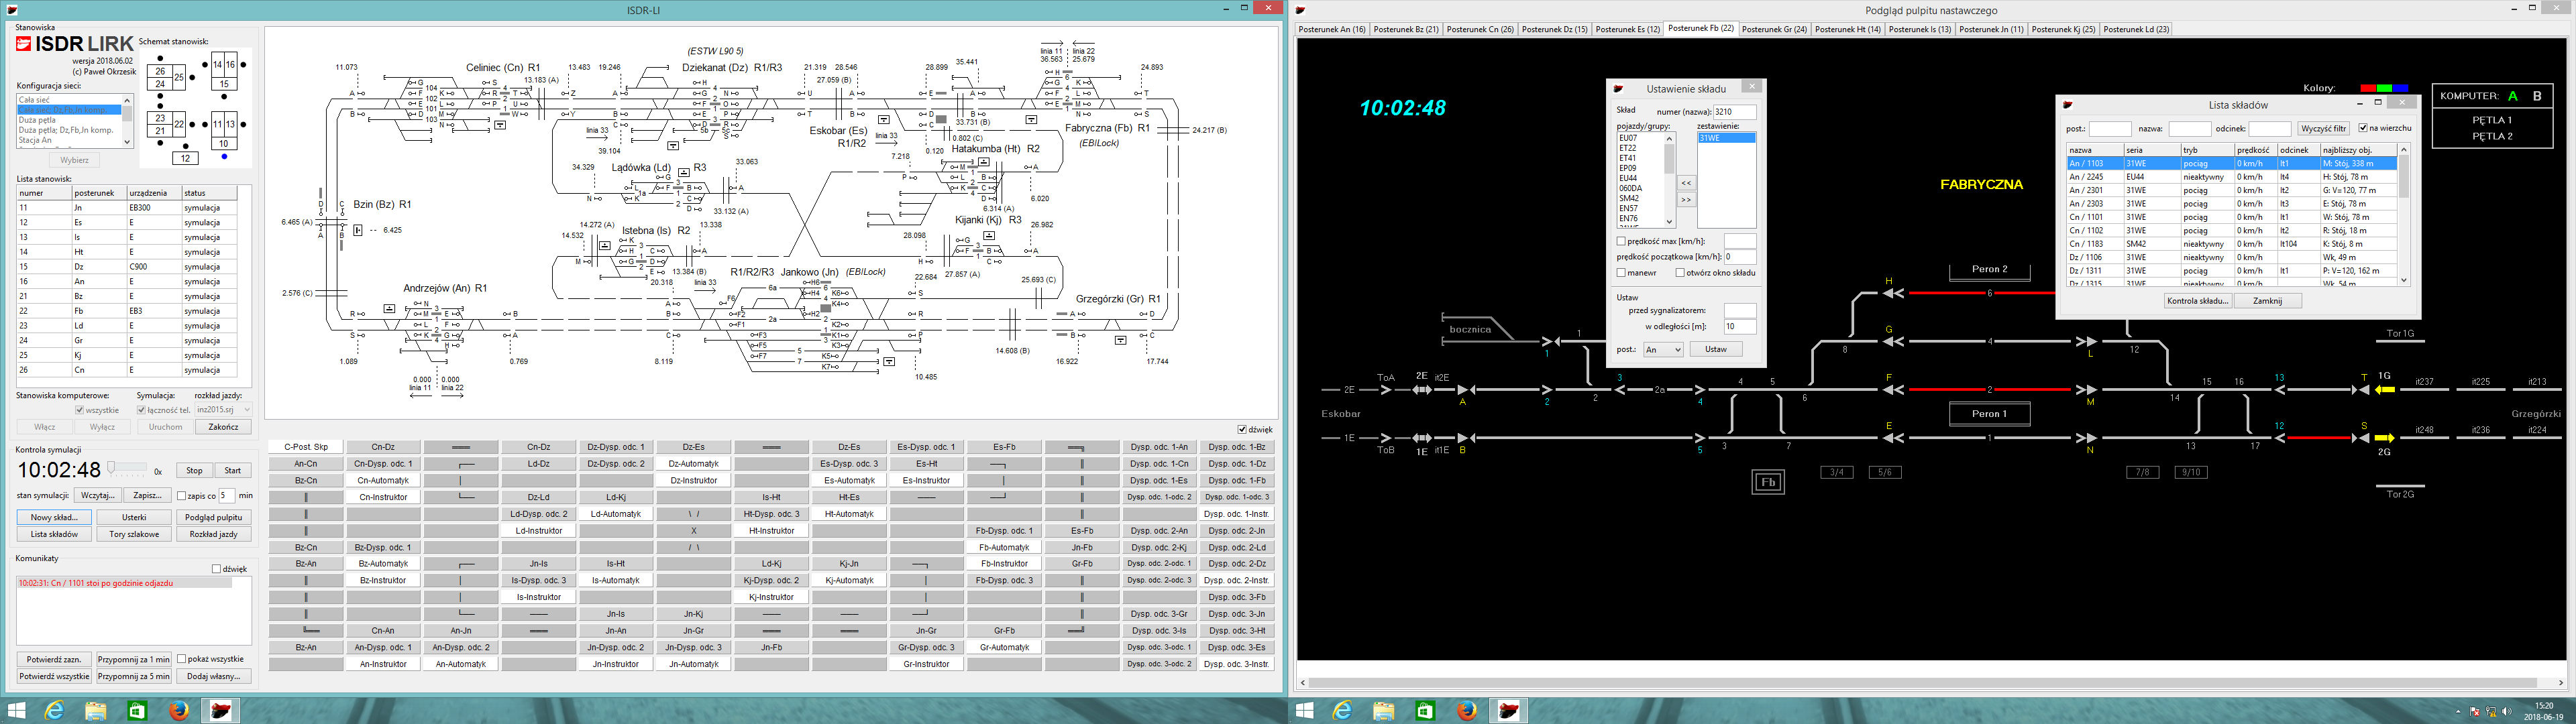
Task: Click the 5/6 indicator box
Action: coord(1885,472)
